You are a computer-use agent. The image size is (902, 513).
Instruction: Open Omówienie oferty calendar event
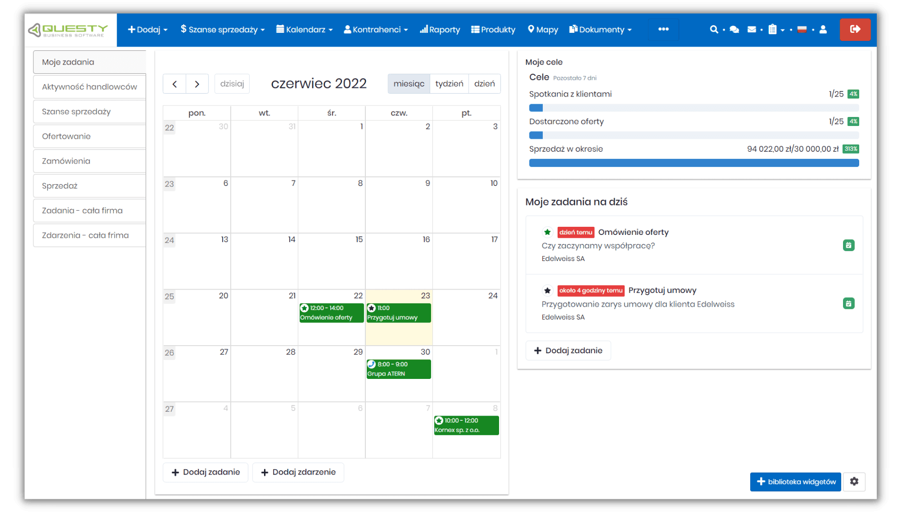click(x=332, y=313)
